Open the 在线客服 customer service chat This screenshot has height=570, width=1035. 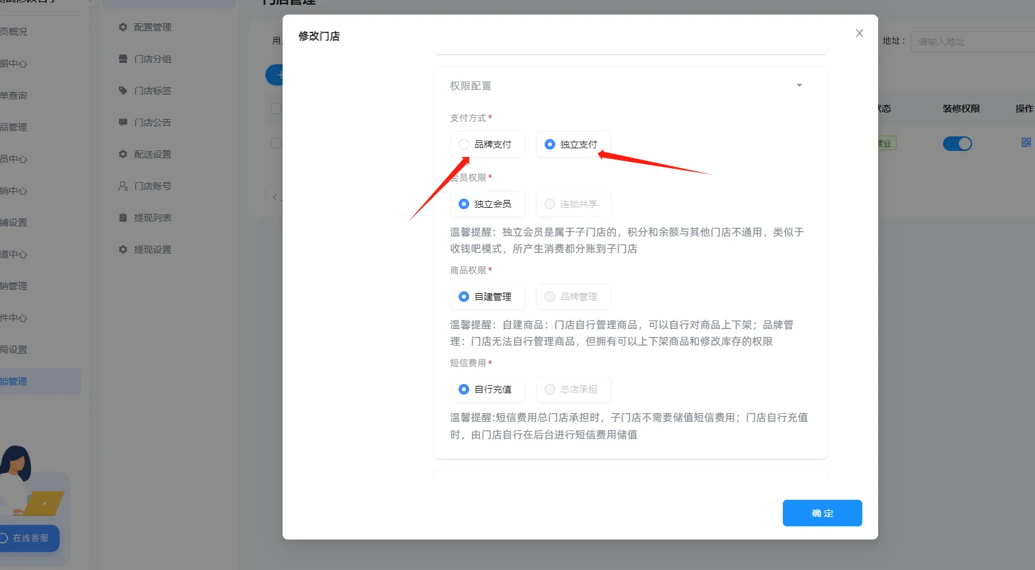coord(29,538)
